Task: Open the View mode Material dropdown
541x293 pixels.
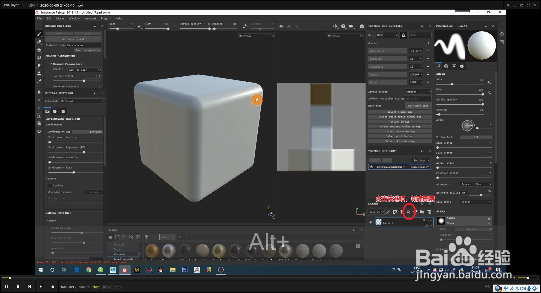Action: 82,101
